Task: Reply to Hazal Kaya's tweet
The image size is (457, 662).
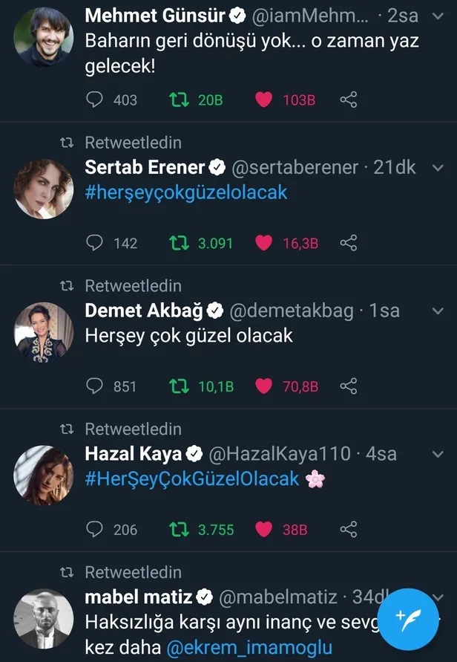Action: coord(95,529)
